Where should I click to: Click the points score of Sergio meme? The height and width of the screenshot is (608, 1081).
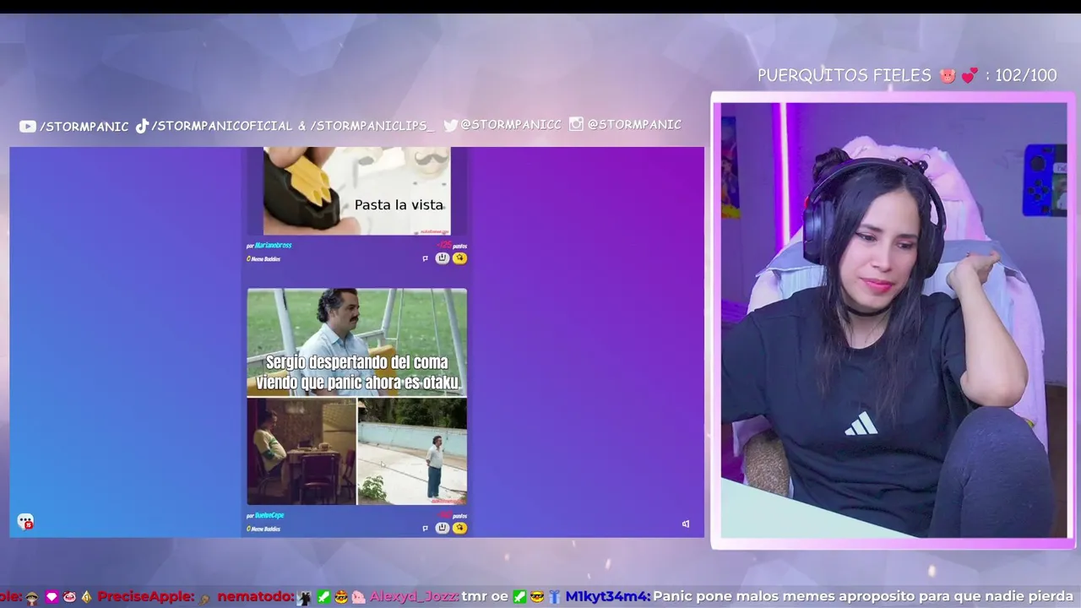click(x=452, y=515)
